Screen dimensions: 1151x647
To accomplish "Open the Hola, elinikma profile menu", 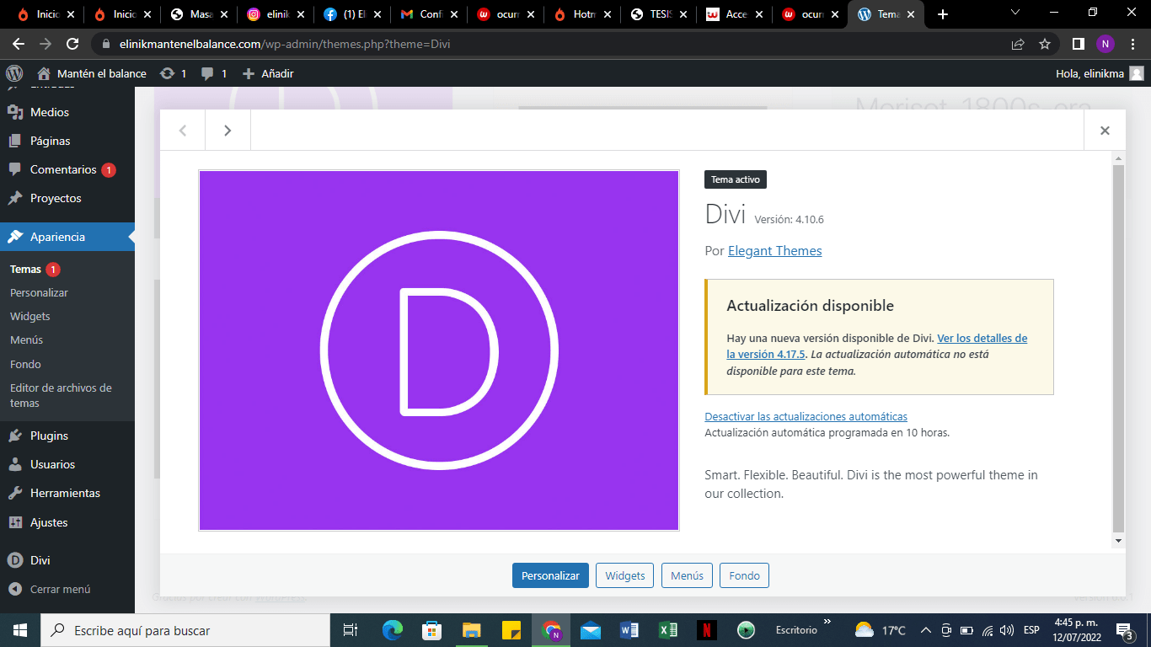I will (x=1100, y=73).
